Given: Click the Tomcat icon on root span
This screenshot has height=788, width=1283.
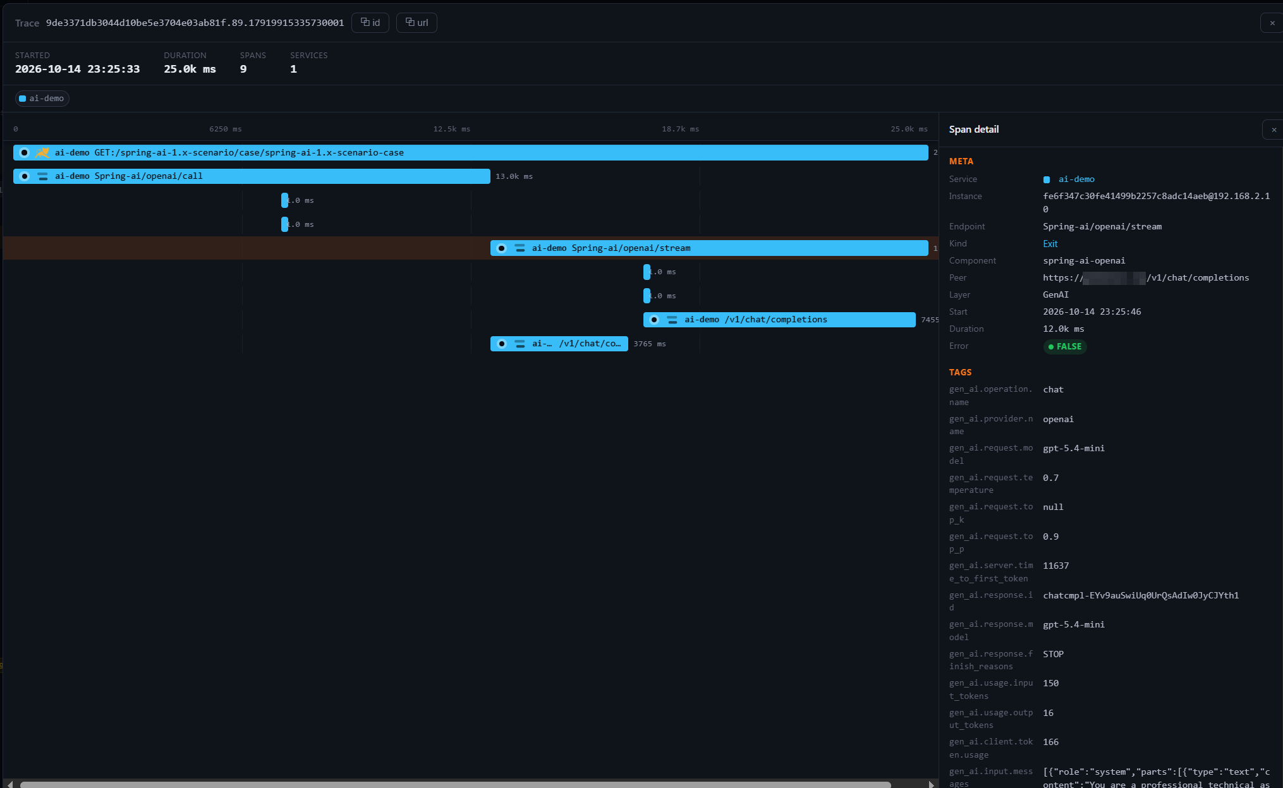Looking at the screenshot, I should (x=42, y=152).
